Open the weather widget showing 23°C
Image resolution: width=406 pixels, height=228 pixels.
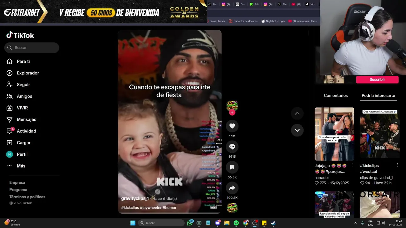(12, 223)
